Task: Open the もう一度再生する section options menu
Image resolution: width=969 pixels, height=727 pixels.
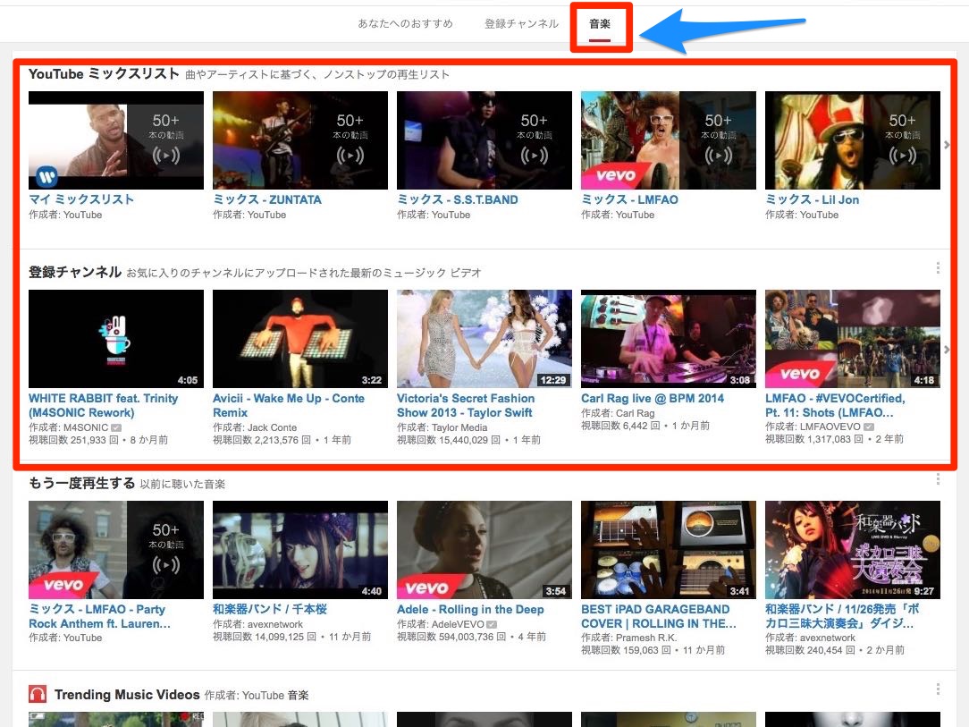Action: pyautogui.click(x=938, y=479)
